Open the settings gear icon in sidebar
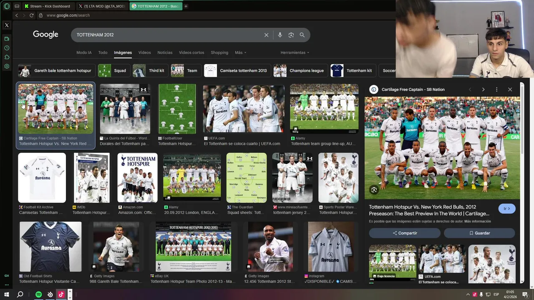This screenshot has height=300, width=534. [x=7, y=66]
